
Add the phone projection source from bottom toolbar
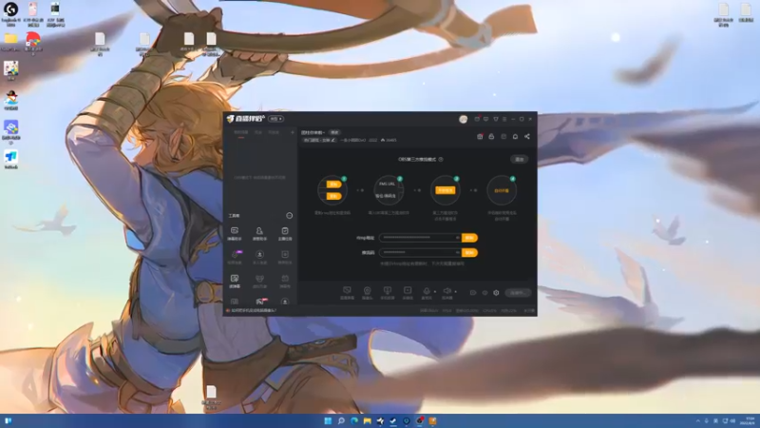[388, 293]
